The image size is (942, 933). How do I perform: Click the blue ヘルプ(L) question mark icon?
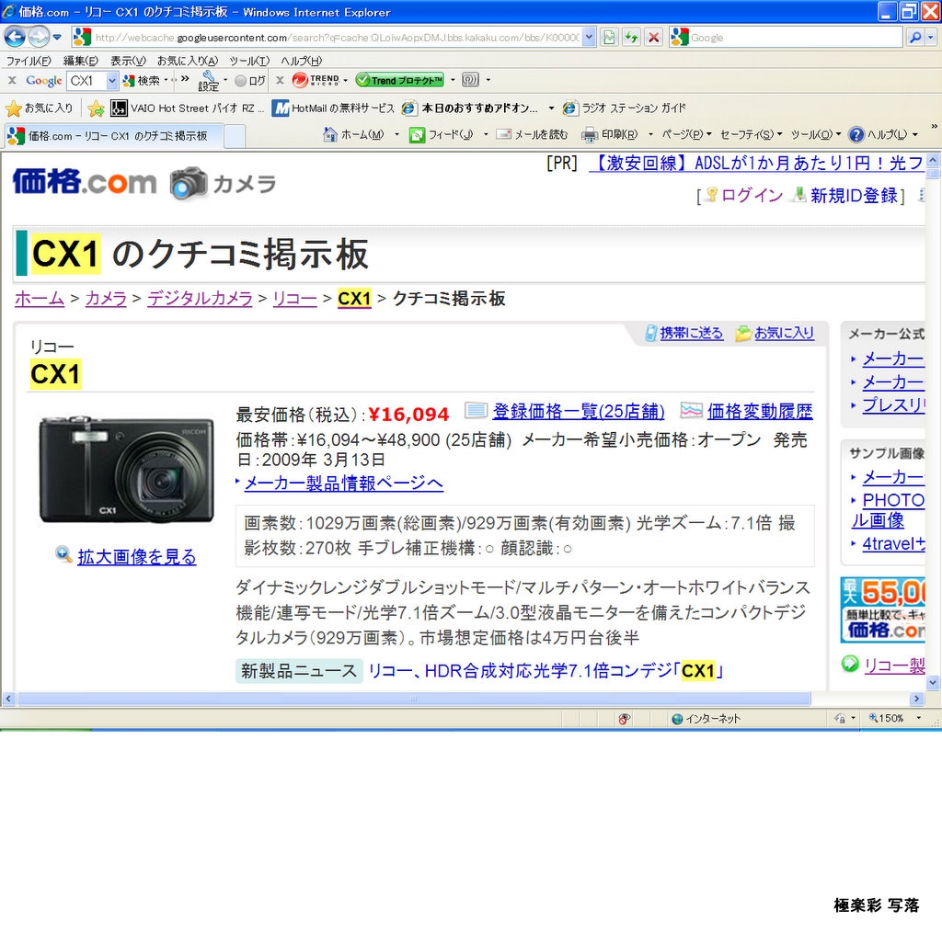(856, 135)
